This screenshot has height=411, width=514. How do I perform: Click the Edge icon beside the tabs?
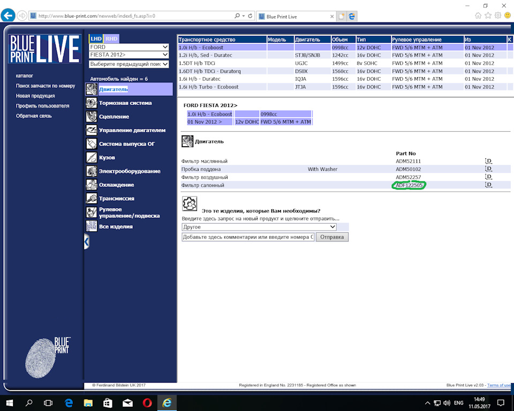tap(352, 17)
